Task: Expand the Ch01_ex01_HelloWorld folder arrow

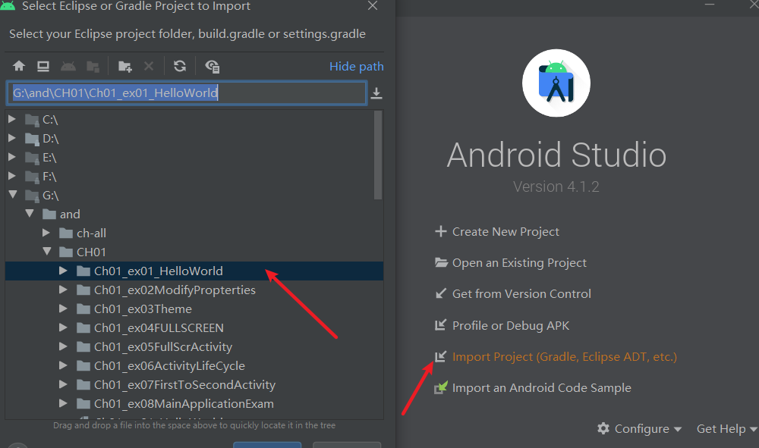Action: [64, 271]
